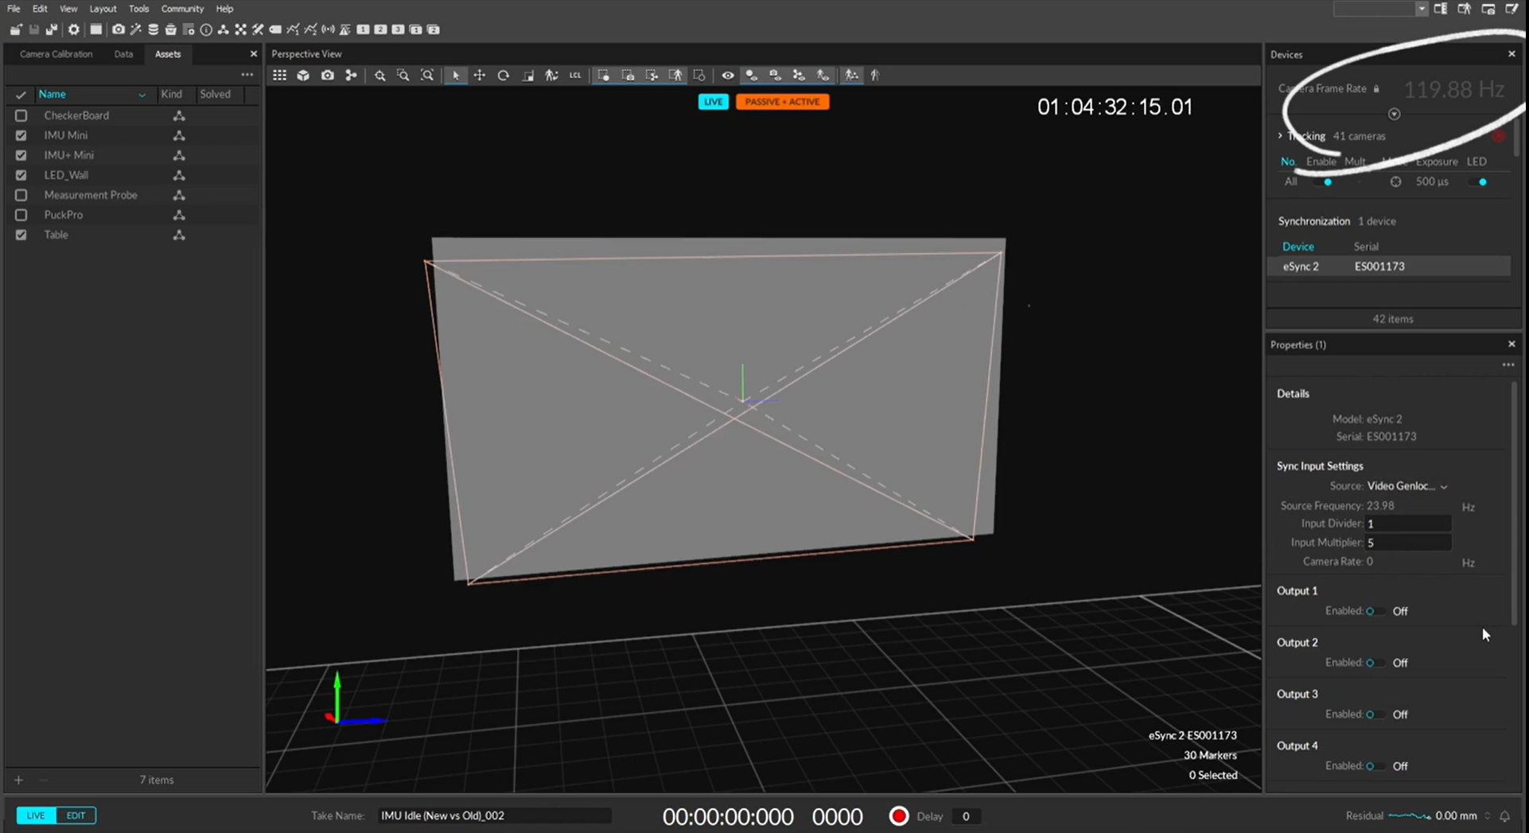Check the CheckerBoard asset checkbox
Viewport: 1529px width, 833px height.
[x=21, y=115]
